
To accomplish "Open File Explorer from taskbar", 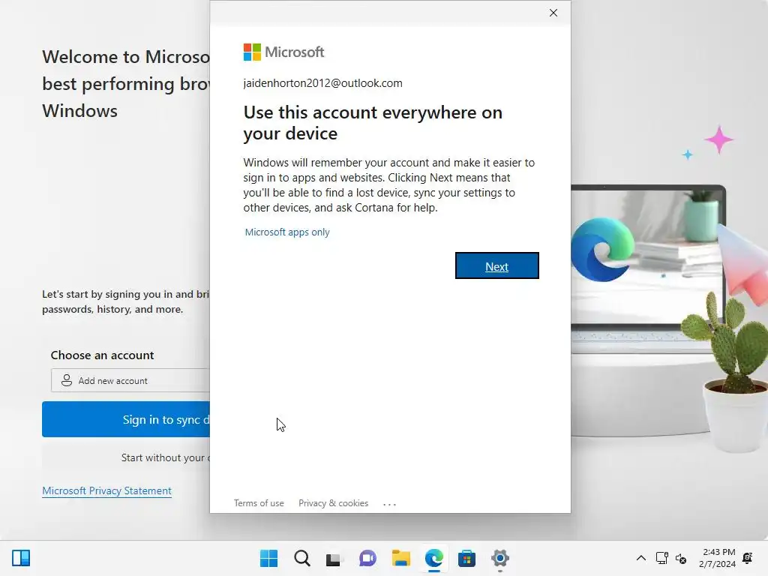I will pyautogui.click(x=401, y=558).
